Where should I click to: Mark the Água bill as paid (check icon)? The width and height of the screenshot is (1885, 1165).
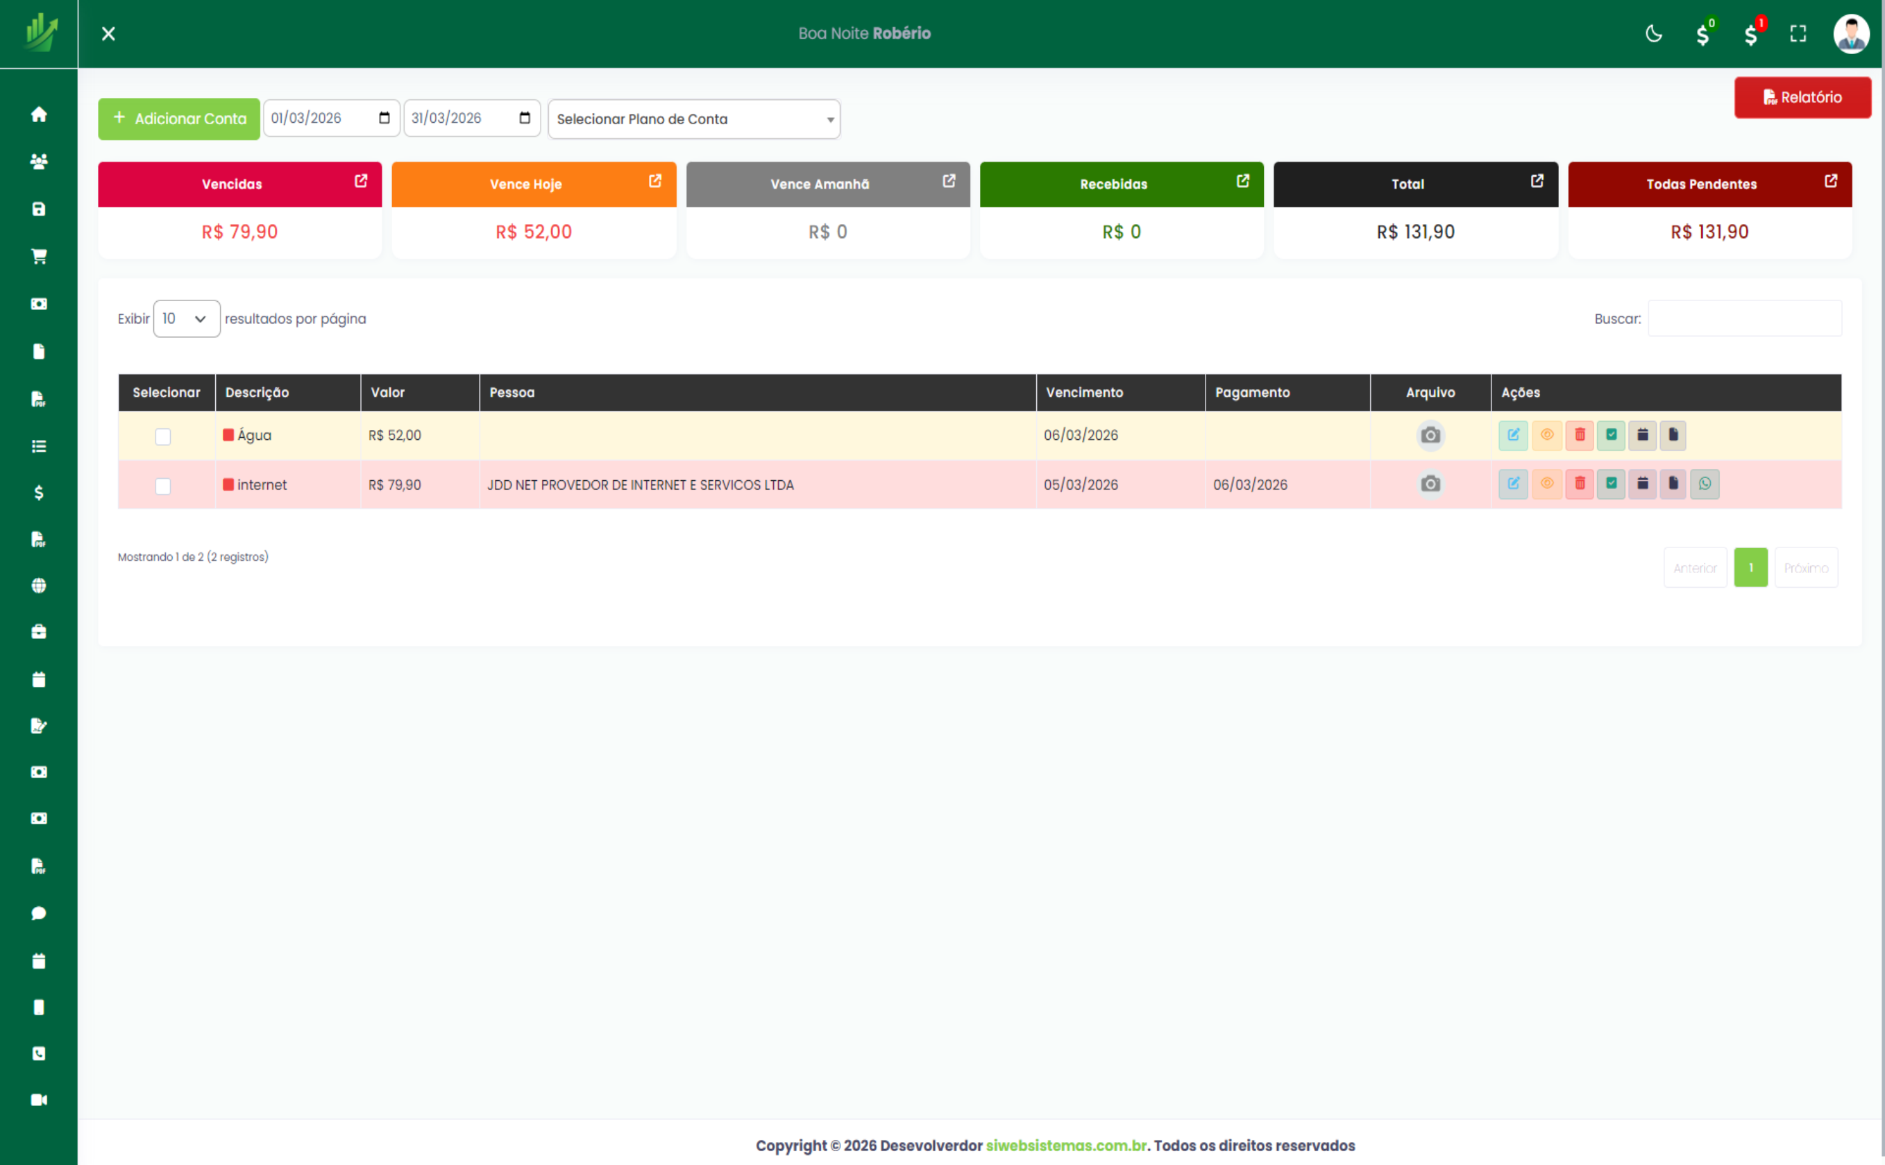click(1611, 435)
